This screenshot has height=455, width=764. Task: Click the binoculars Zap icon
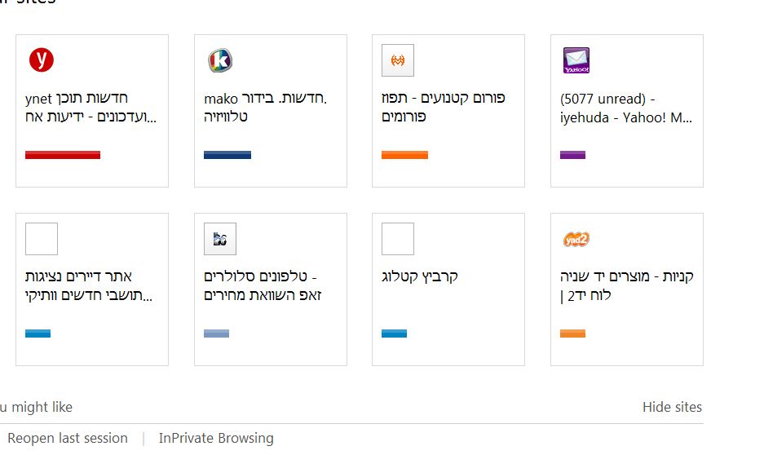click(x=220, y=239)
